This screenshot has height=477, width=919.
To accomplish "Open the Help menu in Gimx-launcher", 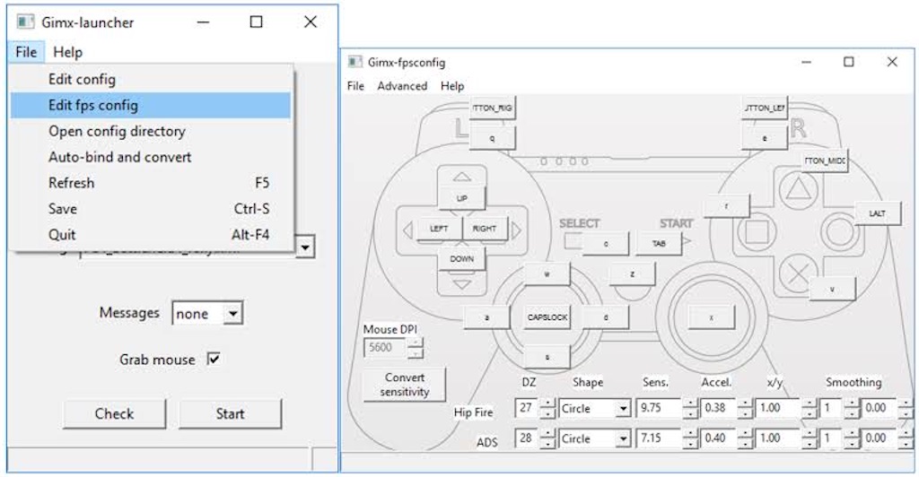I will click(67, 52).
